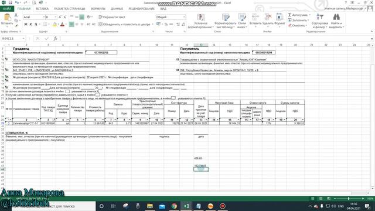Switch to the ВСТАВКА tab
375x211 pixels.
[42, 9]
